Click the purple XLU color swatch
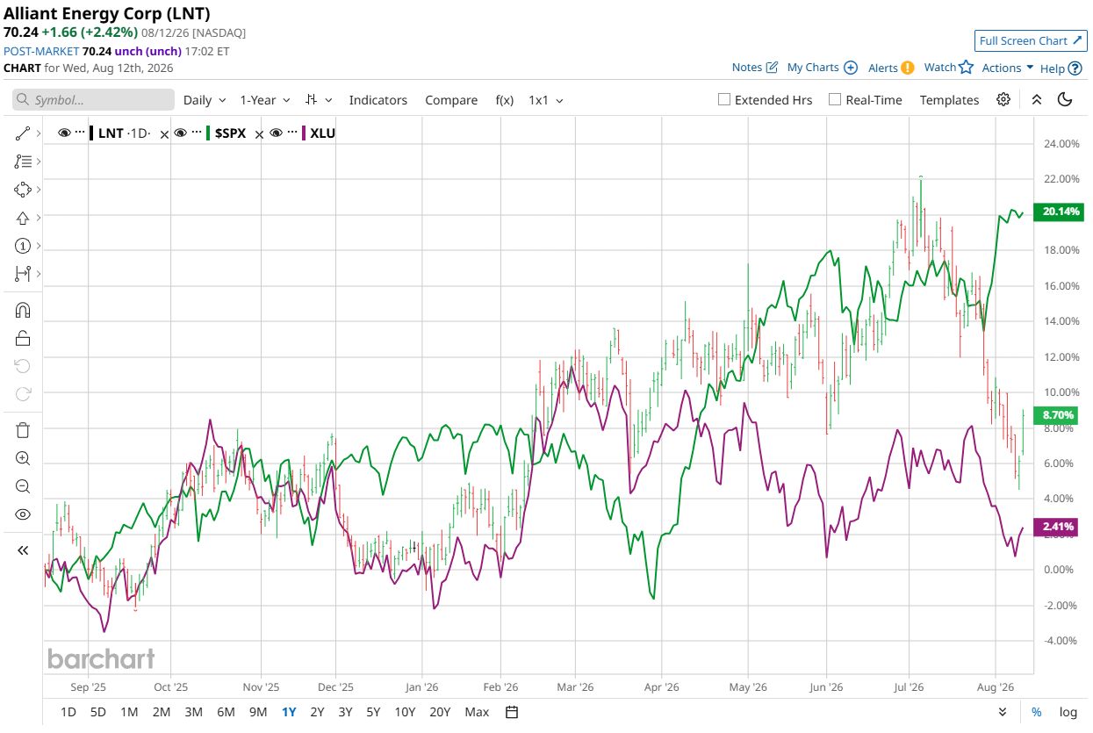The width and height of the screenshot is (1093, 733). (x=303, y=133)
